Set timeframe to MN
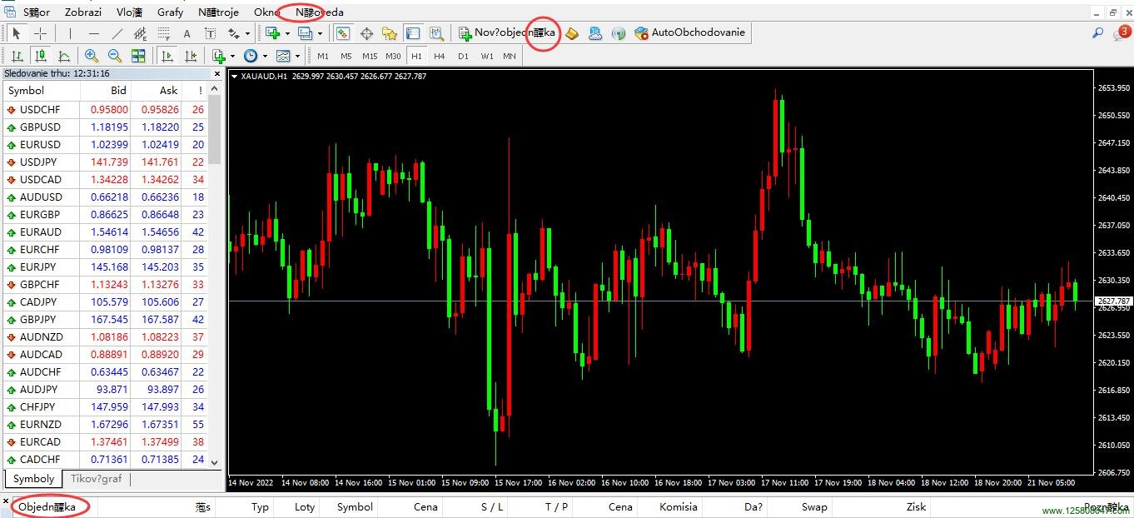This screenshot has height=518, width=1134. (509, 56)
